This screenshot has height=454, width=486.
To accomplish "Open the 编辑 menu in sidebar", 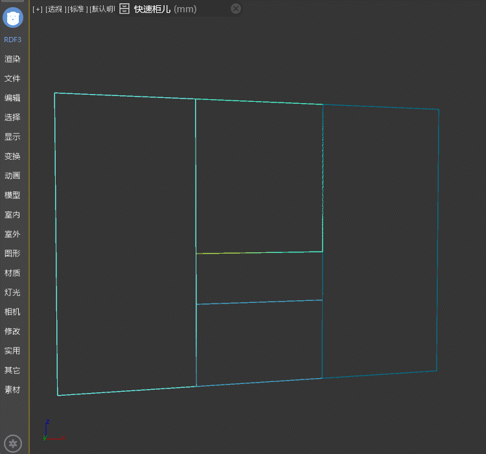I will 13,98.
